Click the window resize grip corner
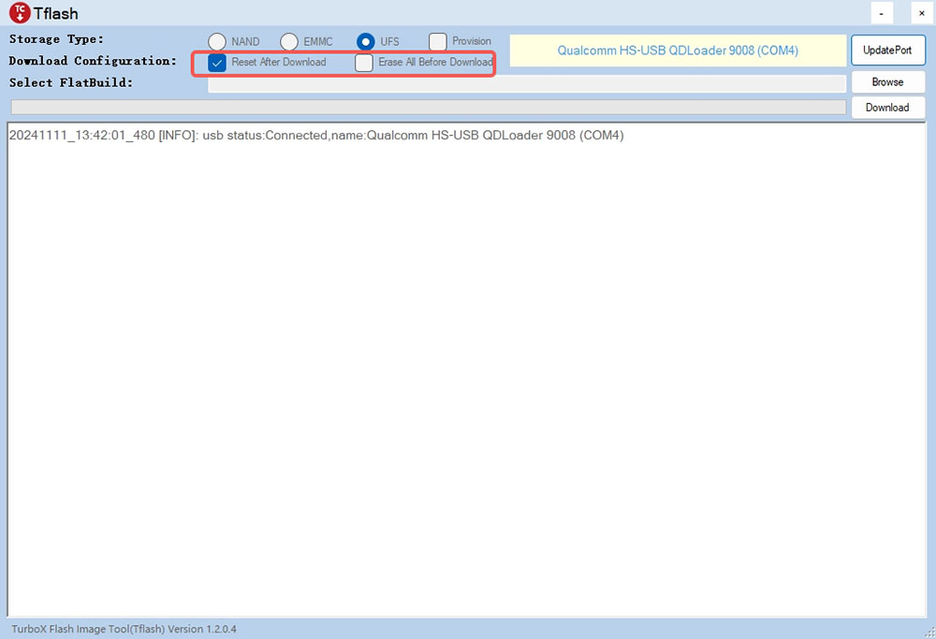 point(930,632)
